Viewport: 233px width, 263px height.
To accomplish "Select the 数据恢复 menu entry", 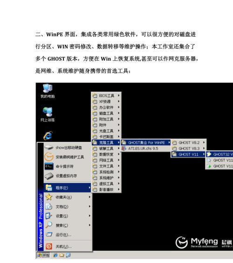I will point(106,154).
